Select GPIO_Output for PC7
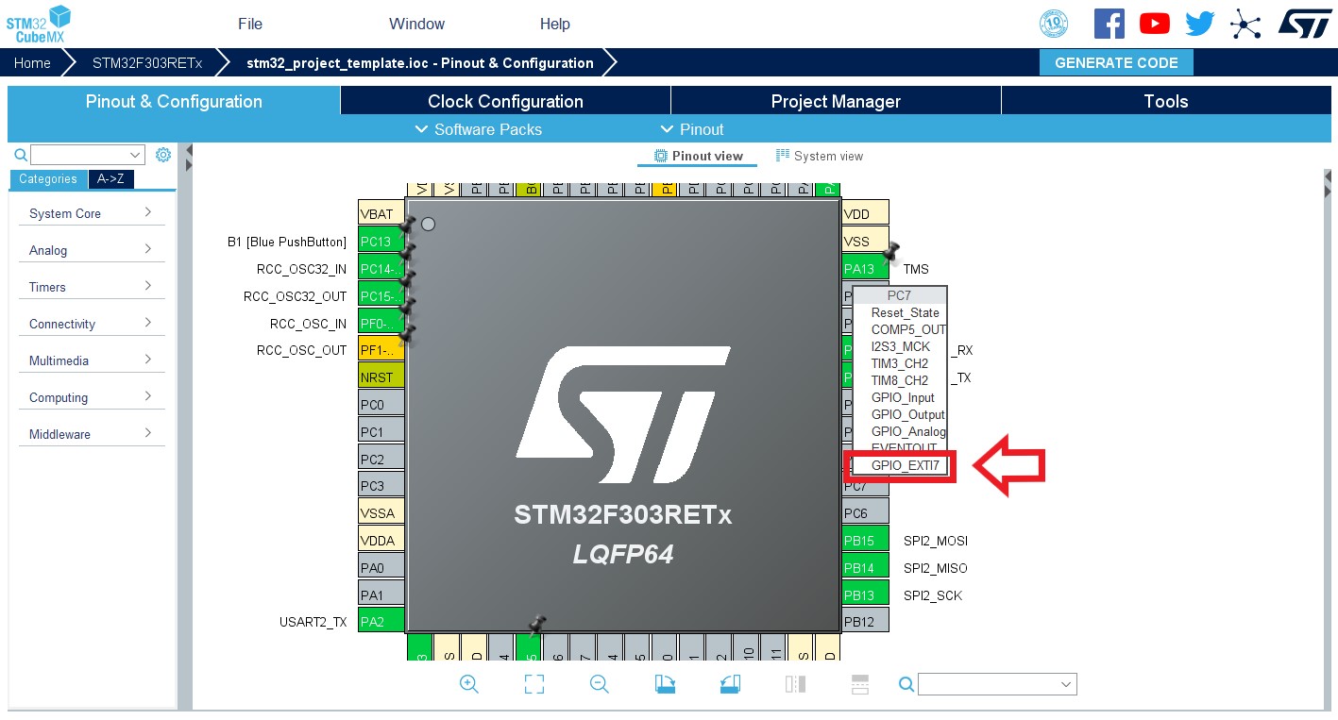This screenshot has height=720, width=1338. [900, 414]
